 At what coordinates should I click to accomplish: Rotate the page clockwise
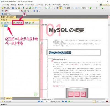click(x=49, y=8)
